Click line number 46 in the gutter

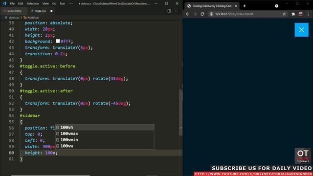tap(11, 66)
